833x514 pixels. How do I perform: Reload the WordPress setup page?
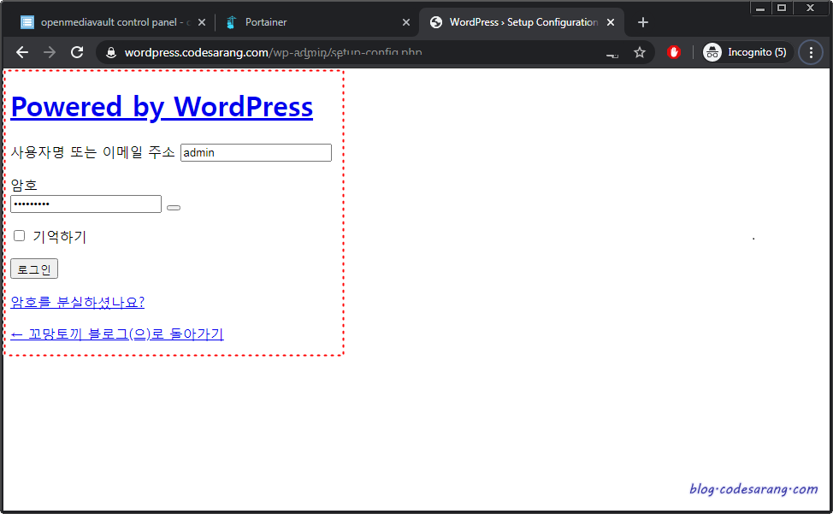point(77,52)
